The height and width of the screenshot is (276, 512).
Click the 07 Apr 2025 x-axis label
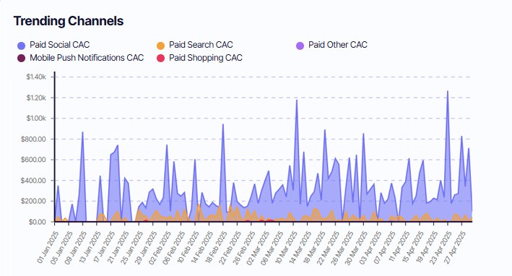(x=385, y=247)
